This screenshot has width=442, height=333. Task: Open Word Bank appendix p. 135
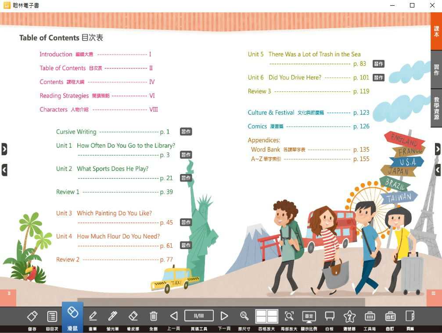310,149
